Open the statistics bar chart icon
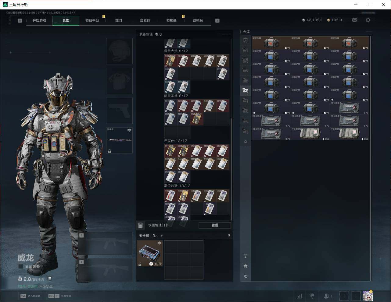 click(x=300, y=296)
